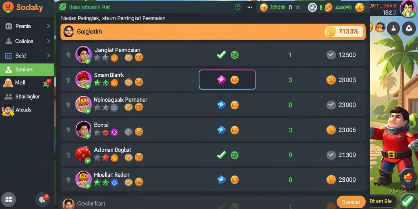The height and width of the screenshot is (209, 418).
Task: Click the blue gem in Bemsi row
Action: point(221,130)
